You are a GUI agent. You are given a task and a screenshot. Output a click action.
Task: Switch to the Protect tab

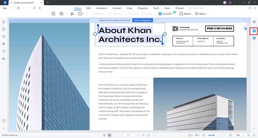pos(180,8)
